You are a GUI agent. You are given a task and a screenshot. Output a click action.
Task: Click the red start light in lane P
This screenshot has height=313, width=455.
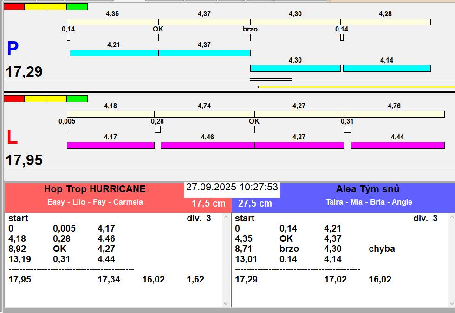[14, 6]
